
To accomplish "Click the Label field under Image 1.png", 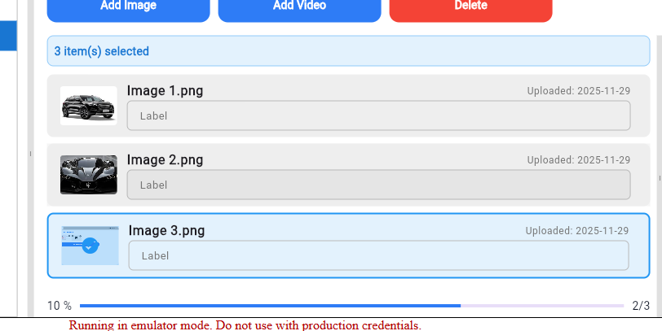I will [x=378, y=115].
